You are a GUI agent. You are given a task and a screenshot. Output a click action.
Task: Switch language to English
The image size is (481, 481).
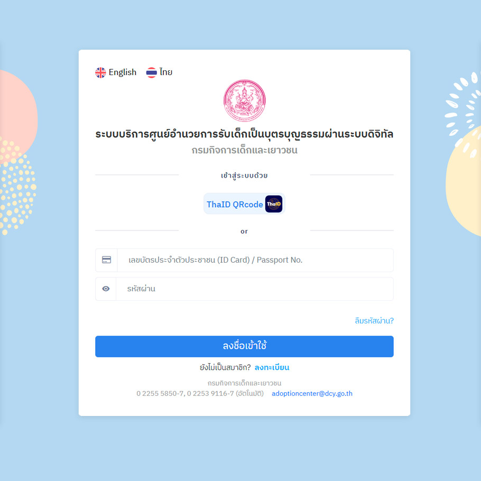(116, 72)
